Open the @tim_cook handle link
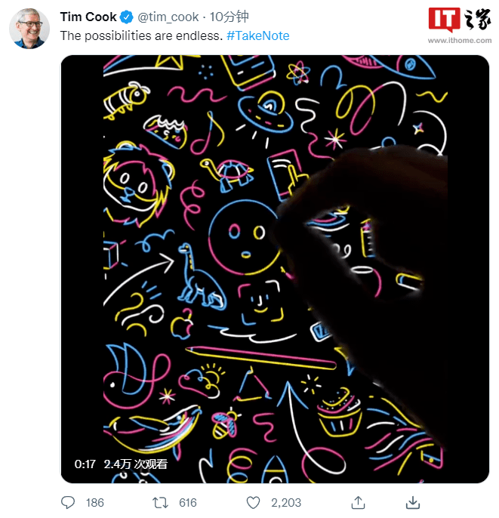 click(x=168, y=17)
